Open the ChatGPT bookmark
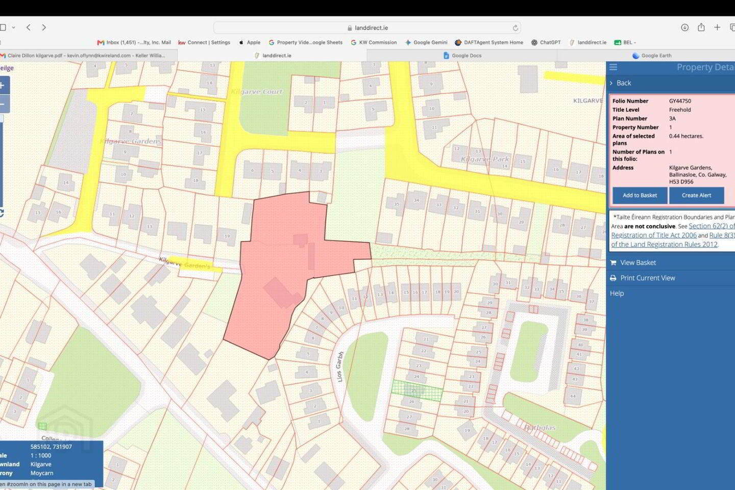The height and width of the screenshot is (490, 735). pyautogui.click(x=546, y=42)
